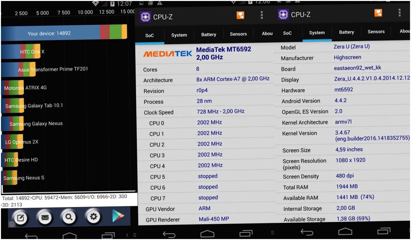The height and width of the screenshot is (240, 411).
Task: Tap the CPU-Z app icon on System screen
Action: [283, 14]
